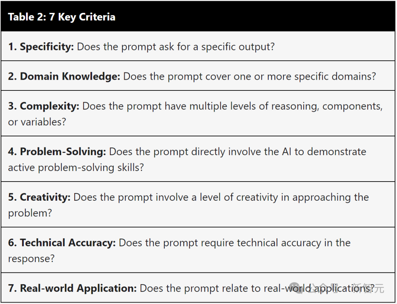
Task: Click the 新智元 watermark text
Action: [368, 288]
